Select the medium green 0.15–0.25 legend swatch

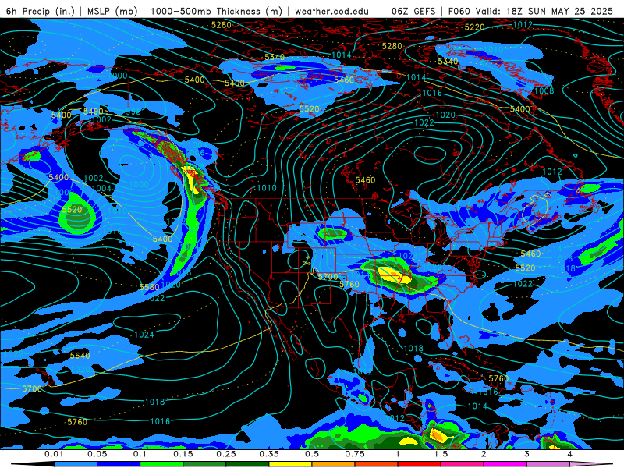point(204,464)
